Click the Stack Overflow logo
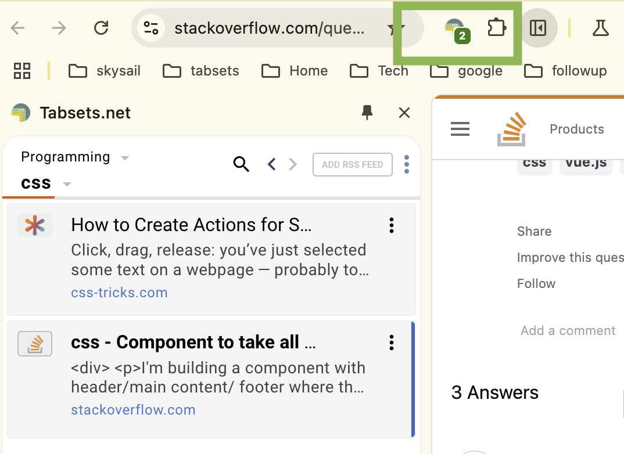The image size is (624, 454). click(512, 129)
